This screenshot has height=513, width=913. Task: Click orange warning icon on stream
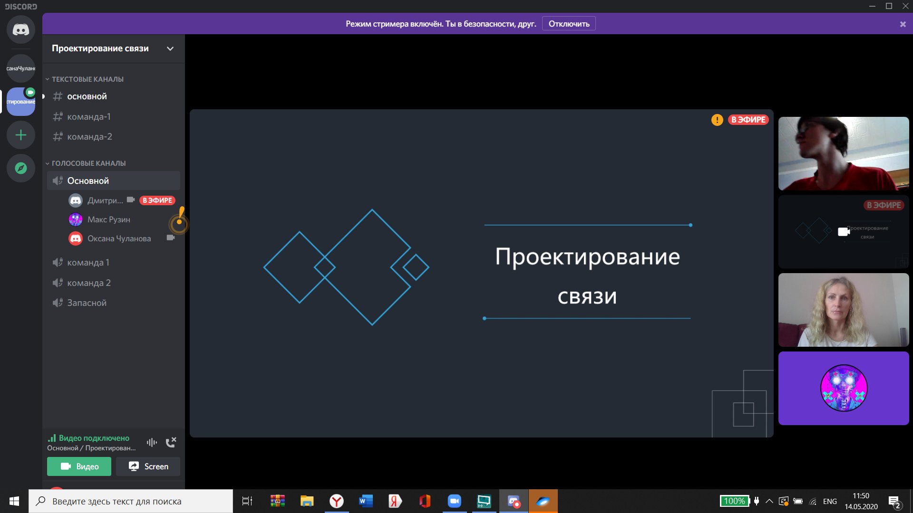click(717, 120)
